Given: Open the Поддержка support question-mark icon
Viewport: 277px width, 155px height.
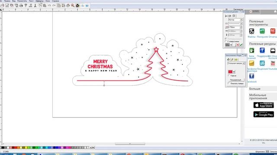Looking at the screenshot, I should pos(262,50).
